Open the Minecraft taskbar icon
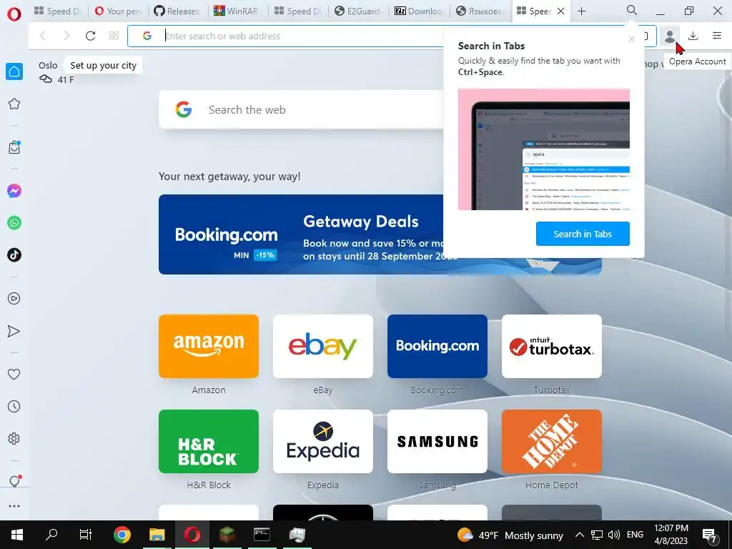Image resolution: width=732 pixels, height=549 pixels. [x=227, y=535]
